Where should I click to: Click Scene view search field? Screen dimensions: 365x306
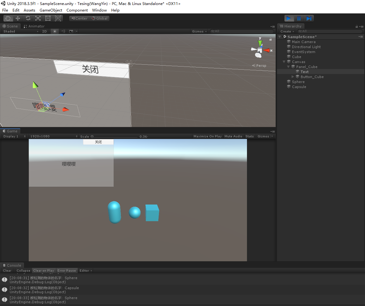pyautogui.click(x=242, y=31)
